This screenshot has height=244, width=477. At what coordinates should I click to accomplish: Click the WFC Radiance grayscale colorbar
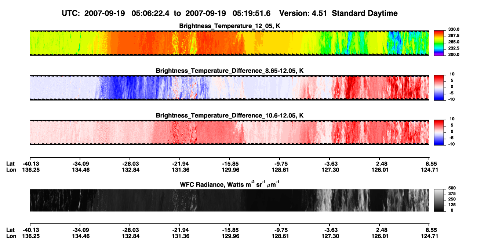pos(439,200)
